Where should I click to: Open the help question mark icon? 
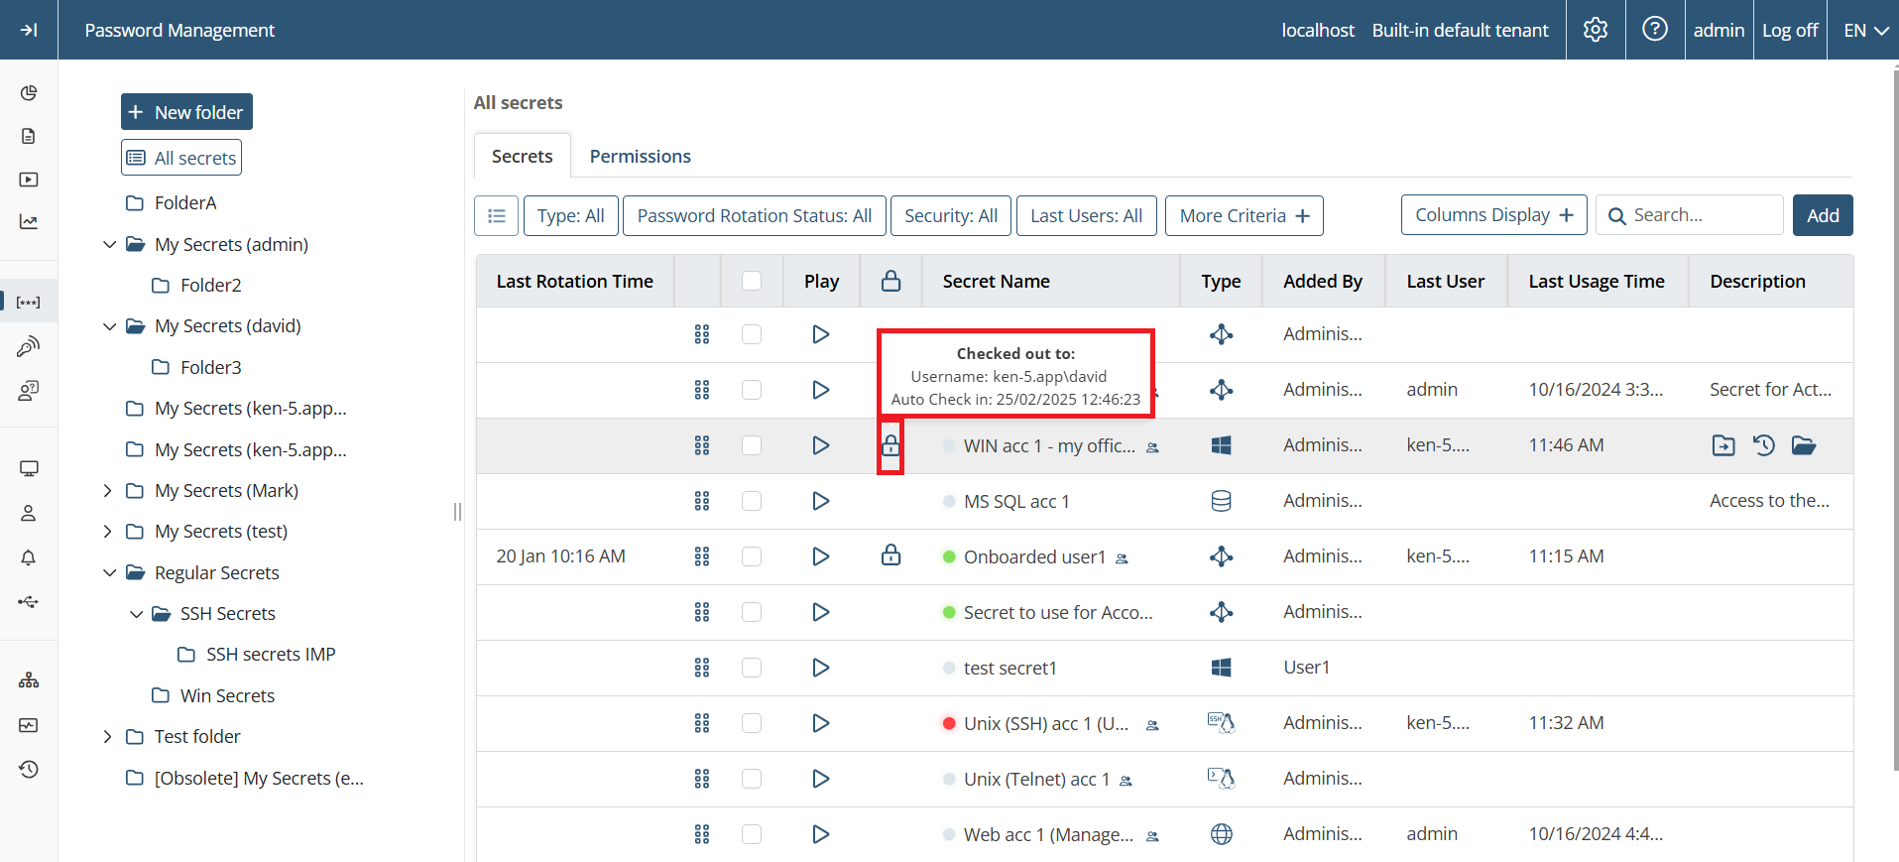point(1655,30)
